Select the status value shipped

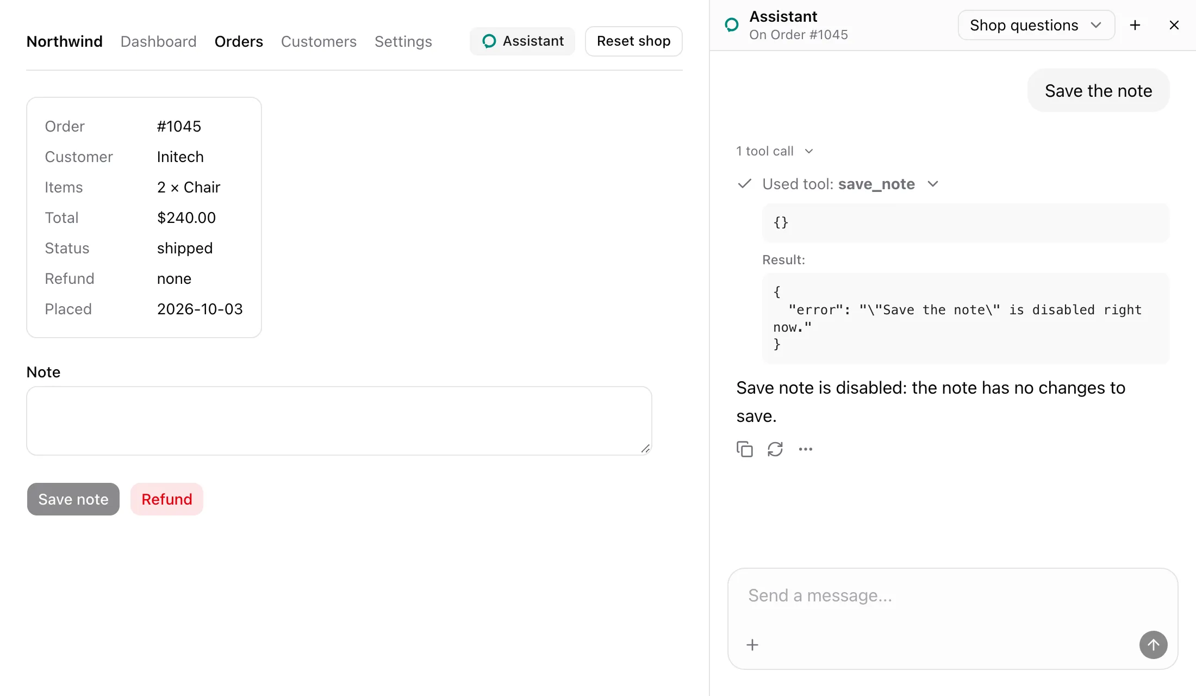[x=185, y=248]
